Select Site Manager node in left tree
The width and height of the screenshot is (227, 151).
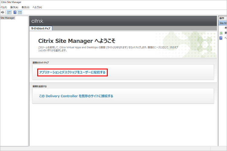click(x=8, y=18)
